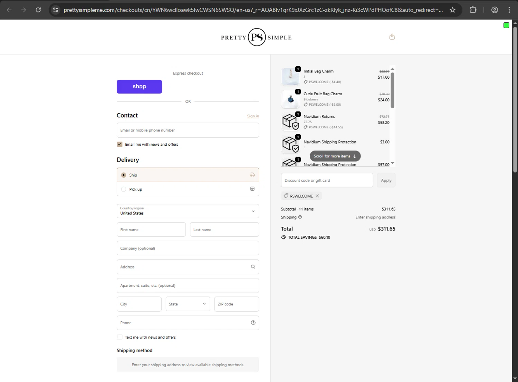This screenshot has width=518, height=382.
Task: Click the Navidium Returns $58.20 price
Action: pos(384,123)
